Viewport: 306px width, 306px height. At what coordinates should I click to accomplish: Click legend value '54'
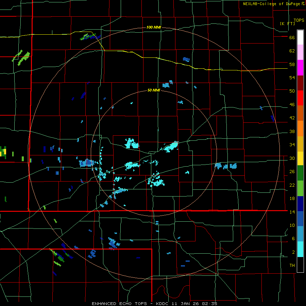pyautogui.click(x=292, y=78)
